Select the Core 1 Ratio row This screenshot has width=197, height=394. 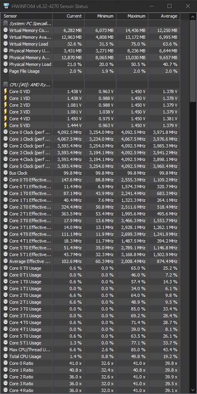91,370
